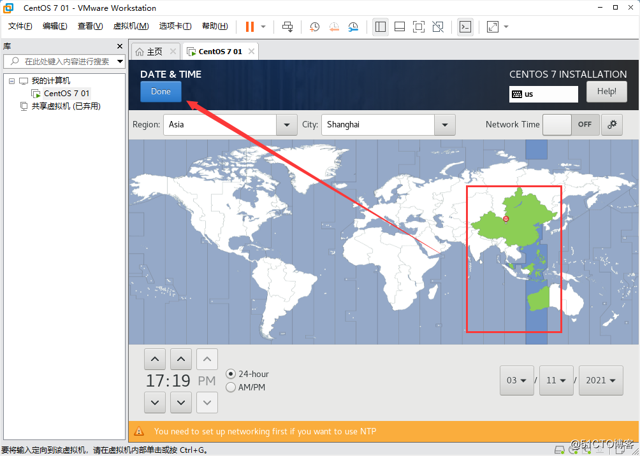Toggle the console view icon
This screenshot has height=456, width=640.
[465, 27]
